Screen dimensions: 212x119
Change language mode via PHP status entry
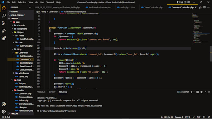pyautogui.click(x=199, y=117)
